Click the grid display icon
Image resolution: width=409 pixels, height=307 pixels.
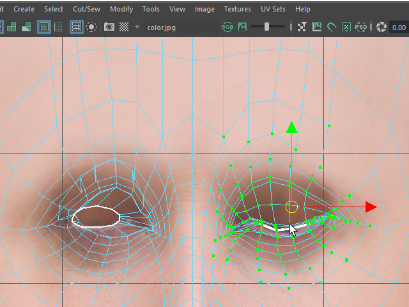point(77,27)
